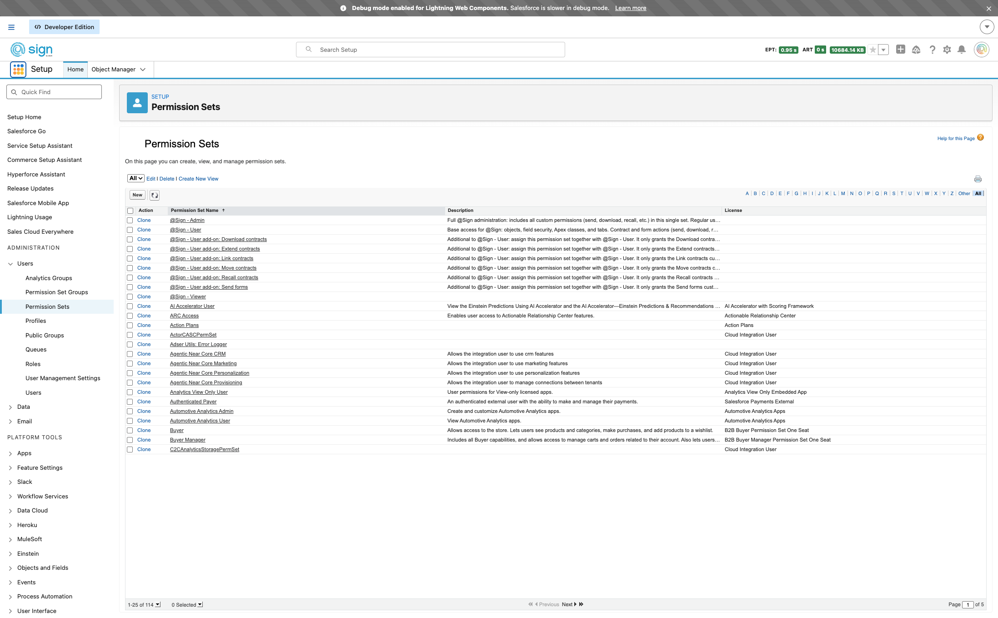Viewport: 998px width, 618px height.
Task: Switch to the Object Manager tab
Action: click(x=114, y=70)
